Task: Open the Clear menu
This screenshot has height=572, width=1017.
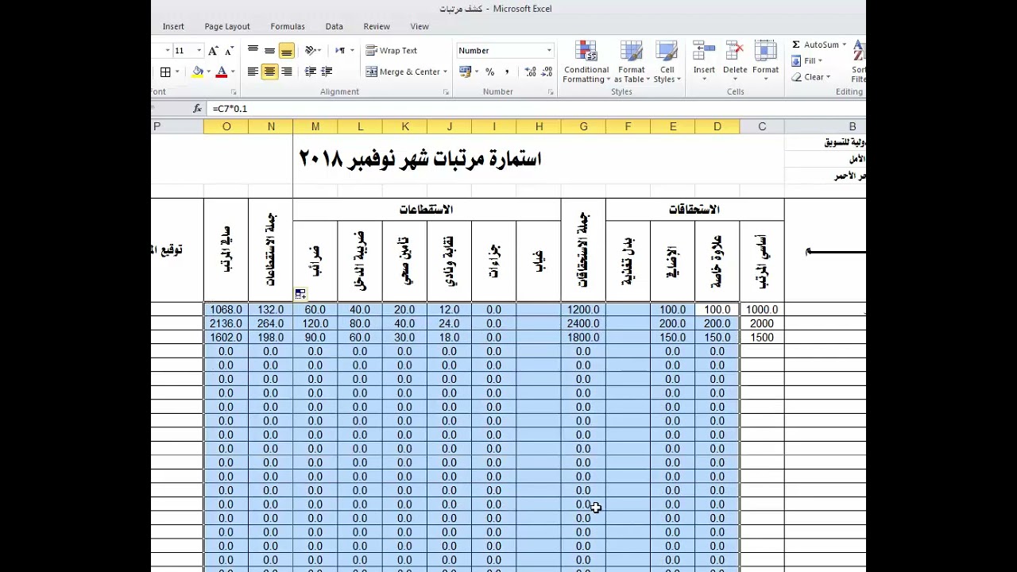Action: click(x=811, y=77)
